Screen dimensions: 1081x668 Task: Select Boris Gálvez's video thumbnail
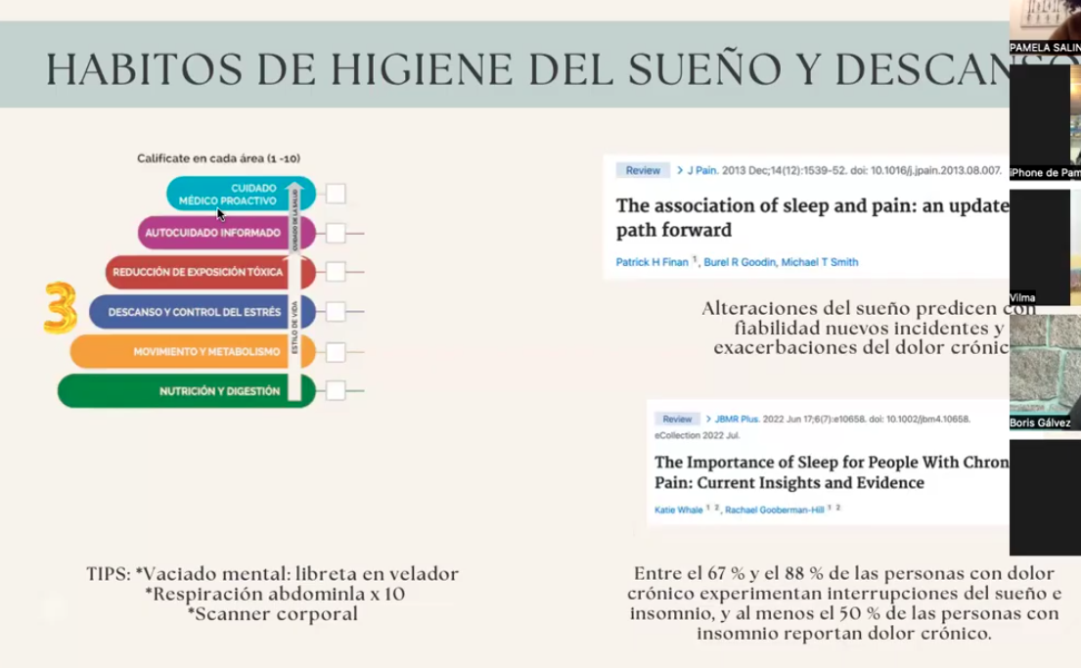click(1045, 372)
